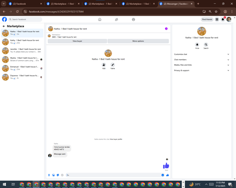Click the Search Facebook input field
The height and width of the screenshot is (188, 236).
[x=25, y=19]
